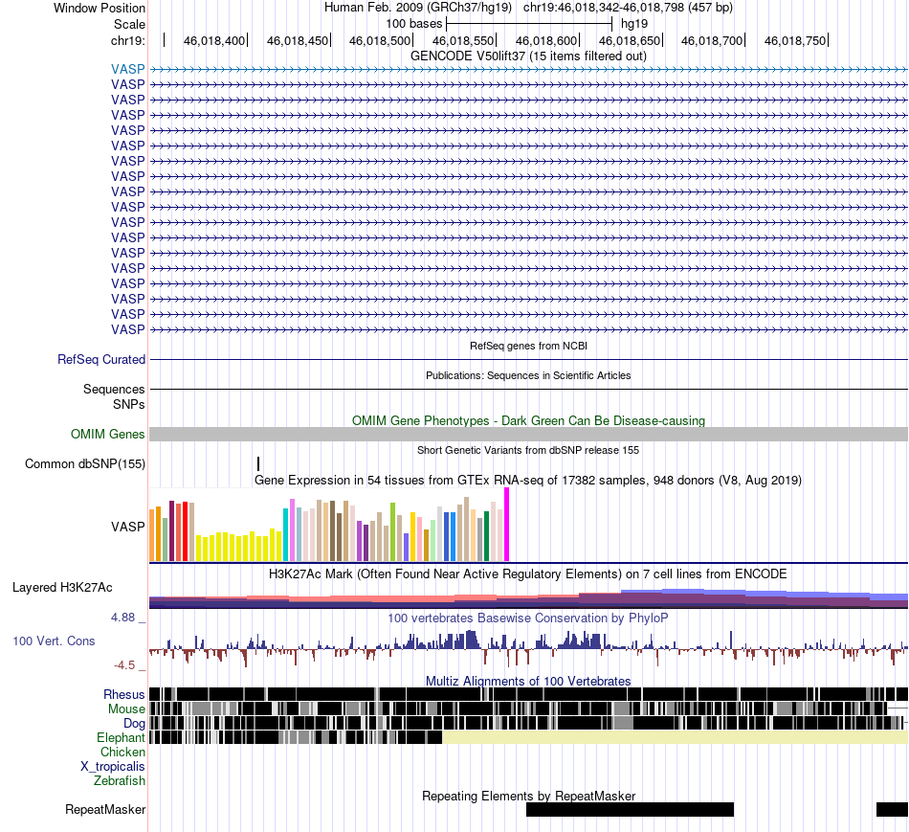Click the RepeatMasker track label

coord(105,809)
